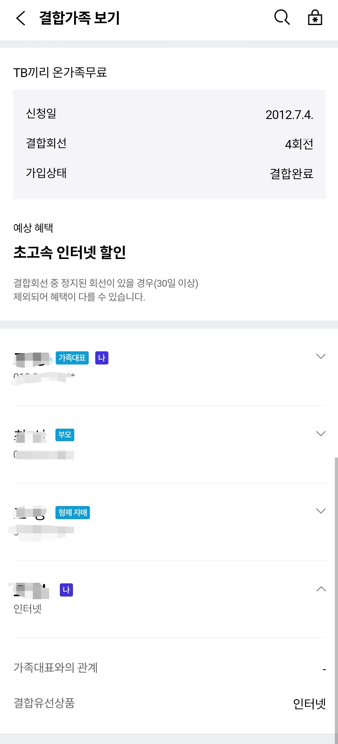Tap the TB끼리 온가족무료 heading
This screenshot has width=338, height=744.
click(x=60, y=72)
